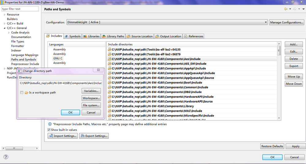Image resolution: width=306 pixels, height=164 pixels.
Task: Switch to the Includes tab
Action: [x=54, y=36]
